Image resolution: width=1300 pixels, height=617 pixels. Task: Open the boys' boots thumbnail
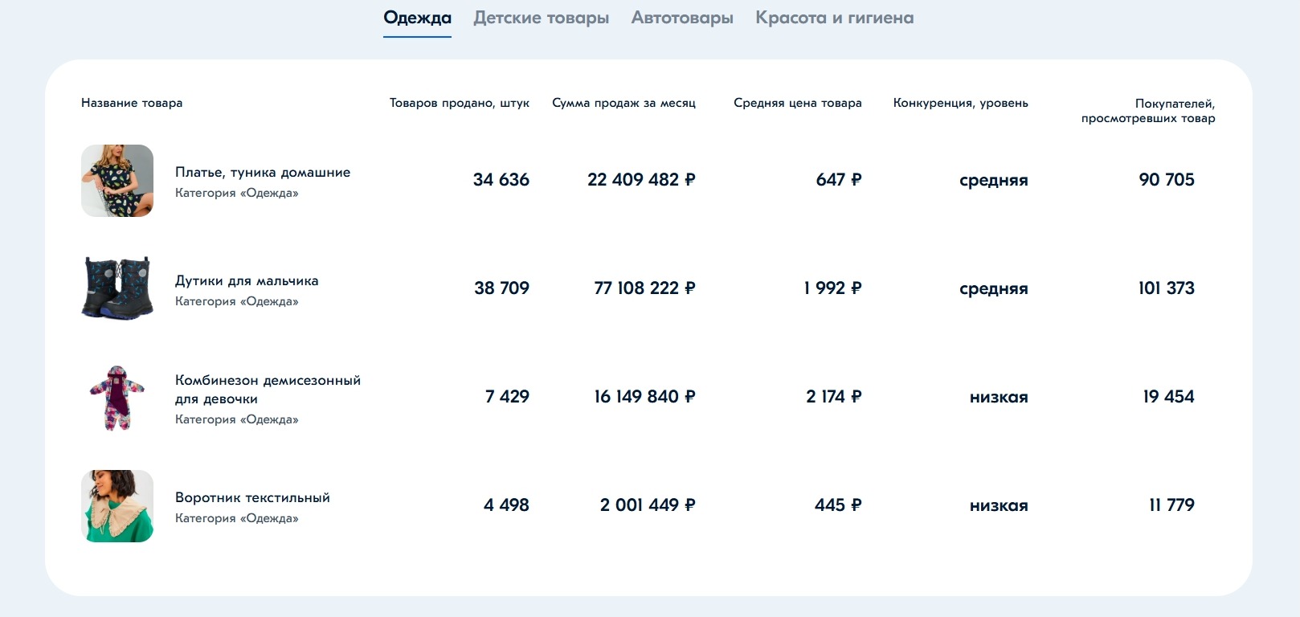117,288
